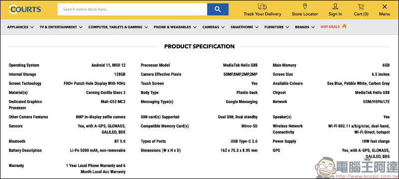
Task: Click the Sign In person icon
Action: 335,6
